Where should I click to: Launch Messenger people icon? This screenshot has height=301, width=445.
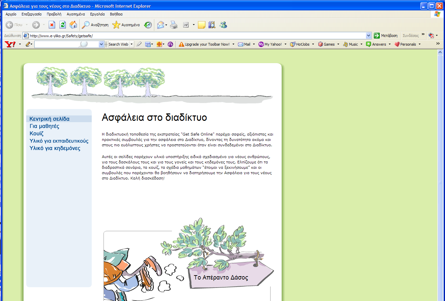(x=223, y=25)
